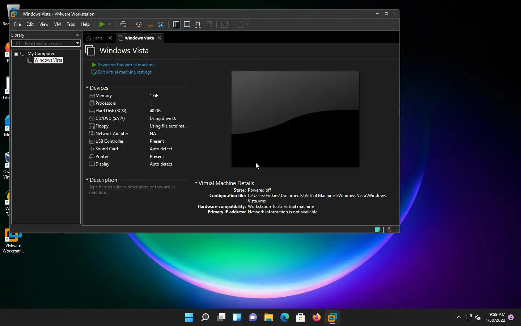The height and width of the screenshot is (326, 521).
Task: Collapse the Virtual Machine Details section
Action: [196, 183]
